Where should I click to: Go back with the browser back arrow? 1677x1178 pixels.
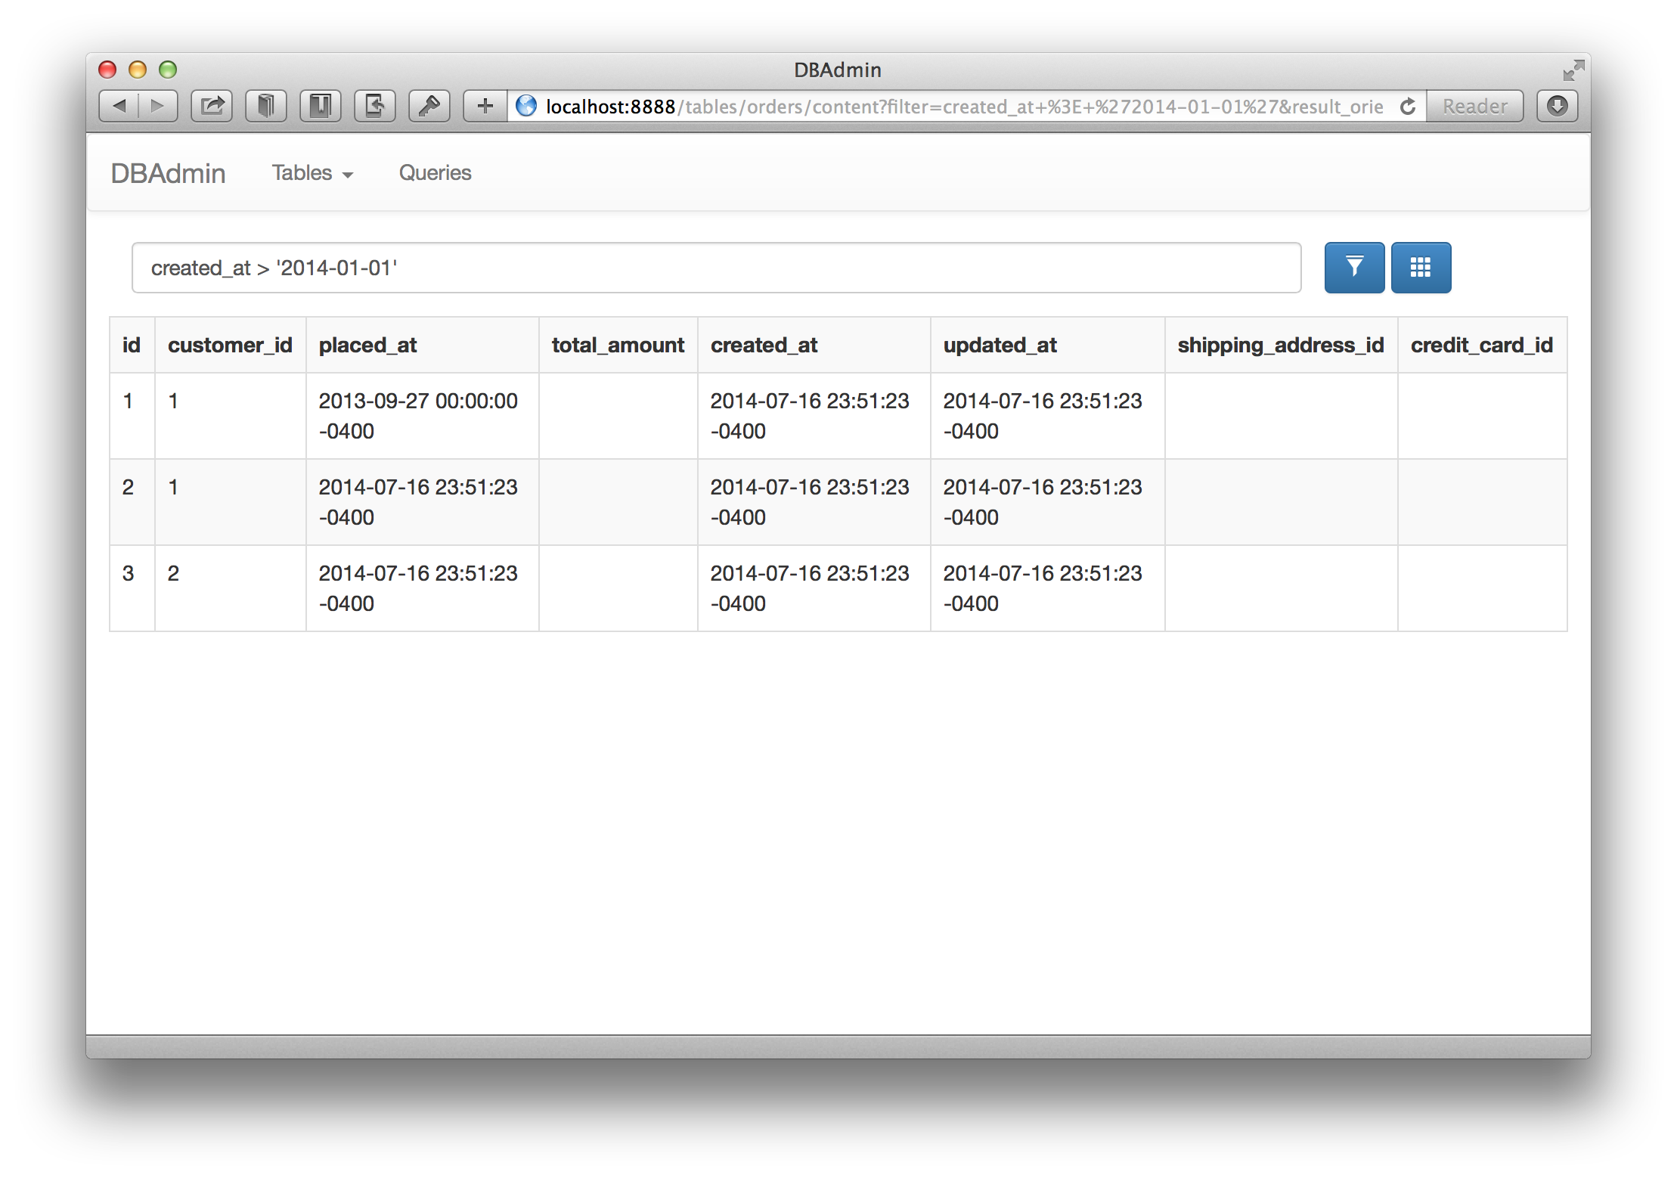pos(119,106)
